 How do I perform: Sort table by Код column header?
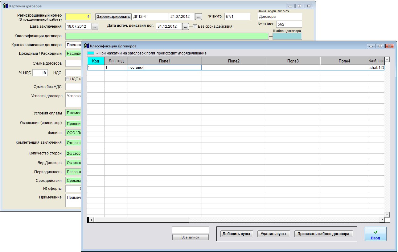tap(96, 61)
